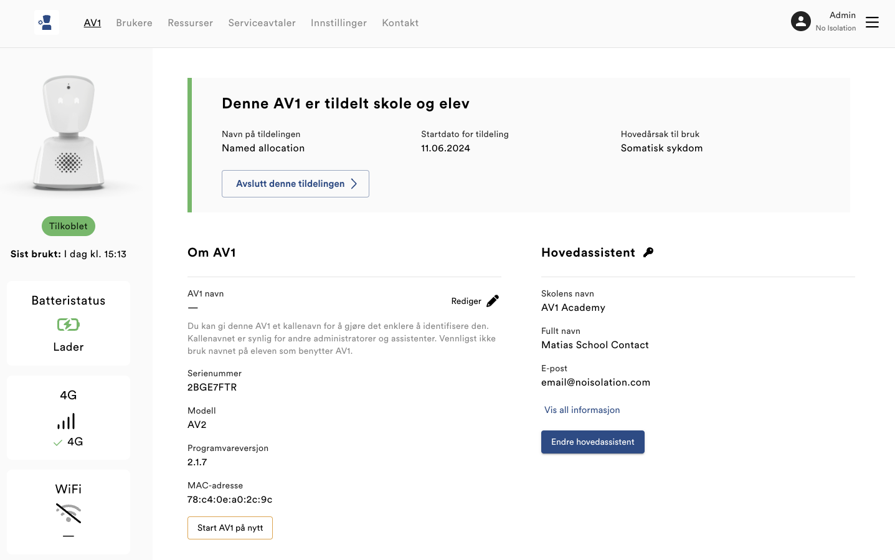Click the checkmark icon next to 4G

click(58, 442)
